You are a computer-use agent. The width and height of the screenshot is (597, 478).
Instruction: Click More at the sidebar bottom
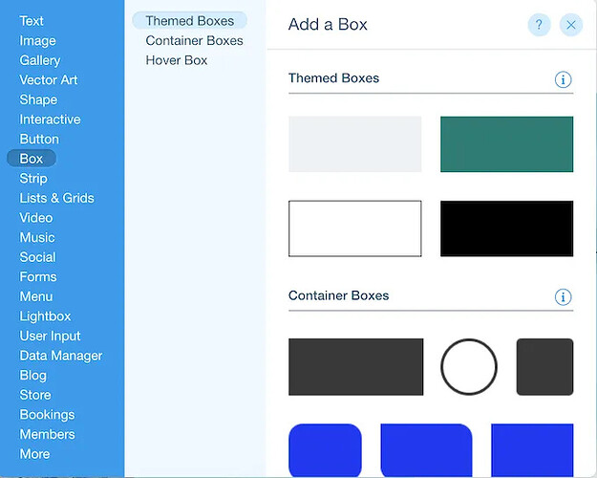34,454
